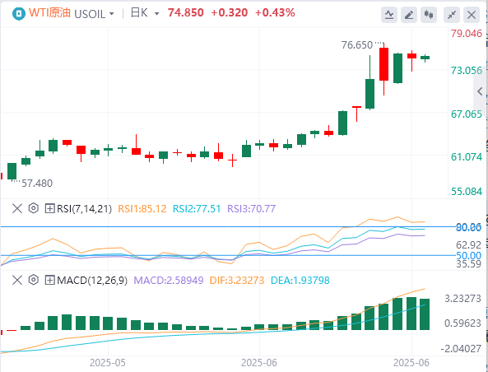Remove the MACD indicator with X
Image resolution: width=488 pixels, height=372 pixels.
coord(17,280)
